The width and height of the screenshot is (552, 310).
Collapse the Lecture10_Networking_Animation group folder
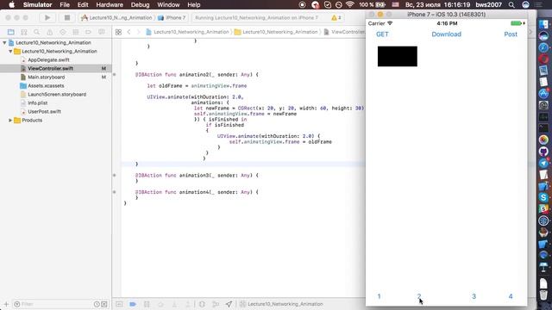(10, 52)
